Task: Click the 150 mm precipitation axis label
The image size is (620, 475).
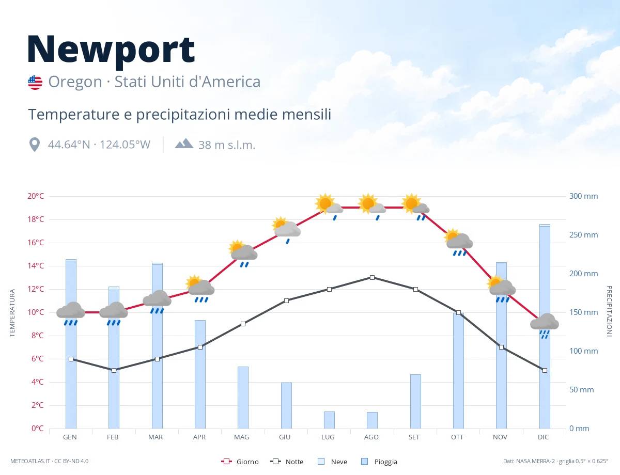Action: pos(584,312)
